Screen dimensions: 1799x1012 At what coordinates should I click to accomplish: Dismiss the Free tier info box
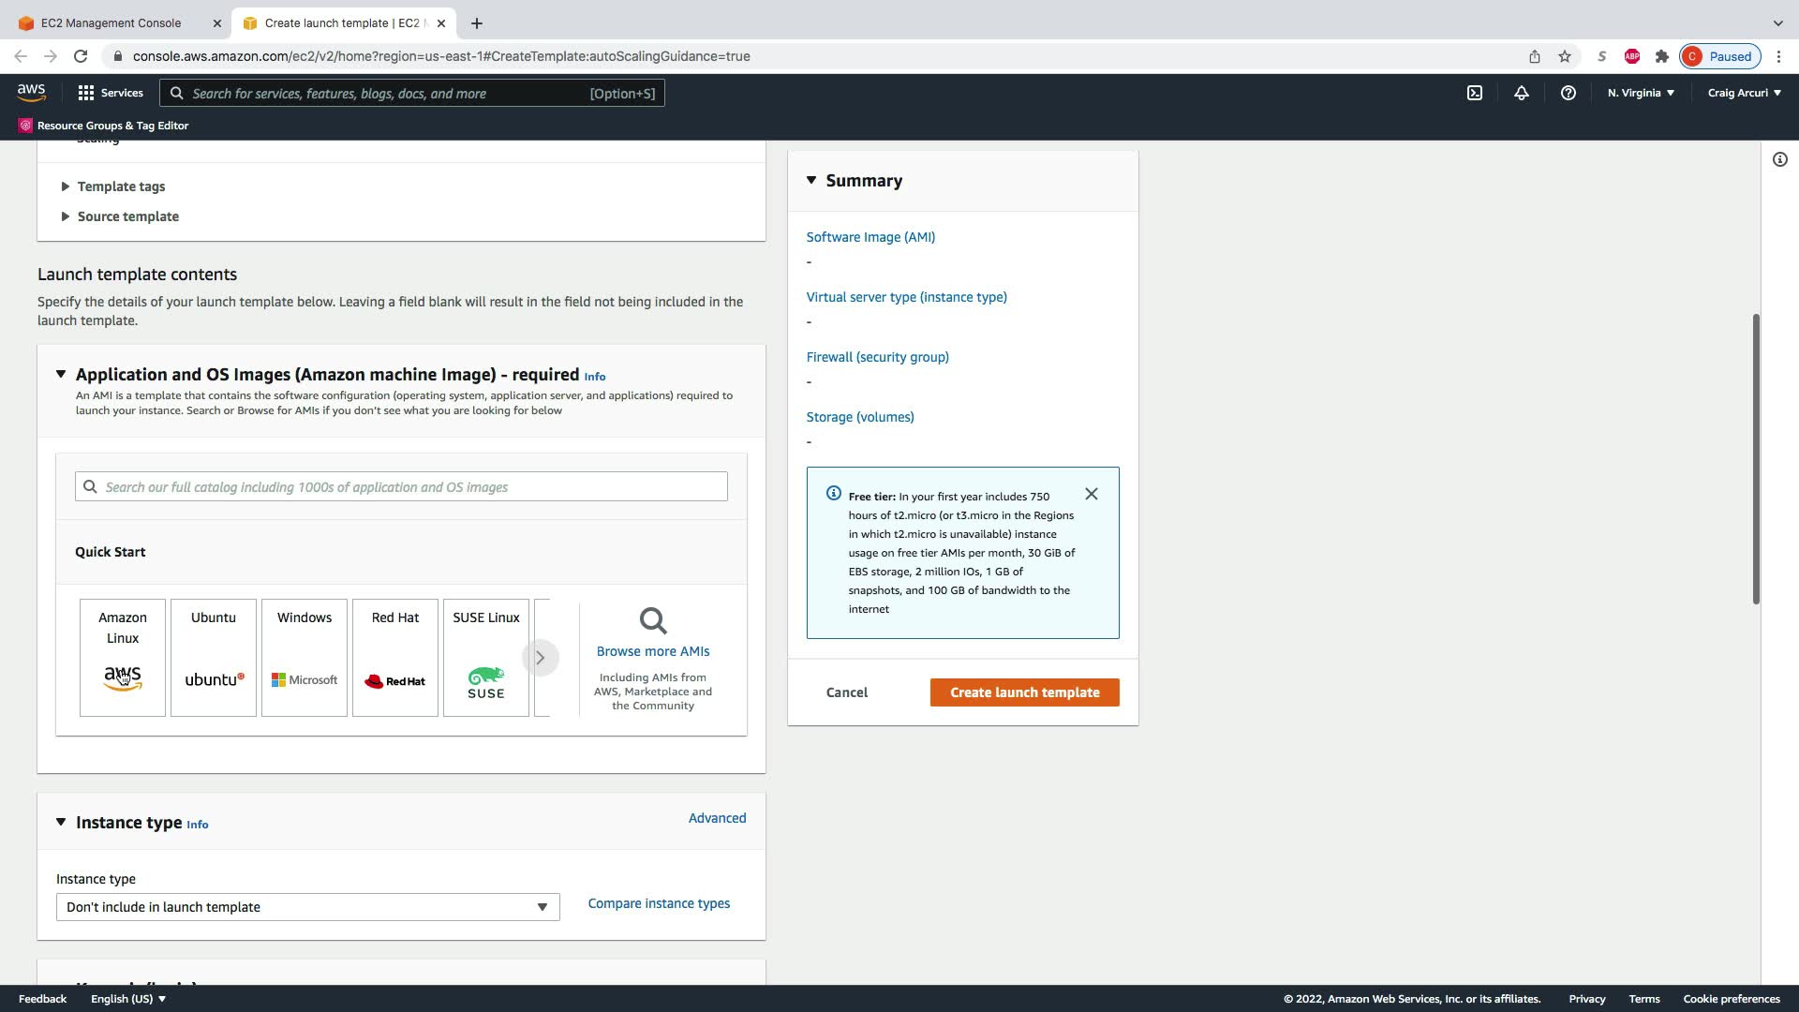pyautogui.click(x=1091, y=494)
